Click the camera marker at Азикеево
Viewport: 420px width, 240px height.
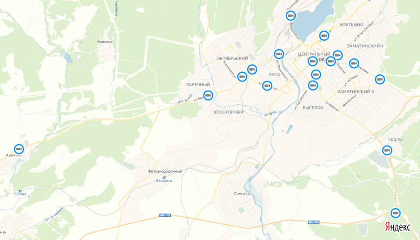click(x=19, y=149)
